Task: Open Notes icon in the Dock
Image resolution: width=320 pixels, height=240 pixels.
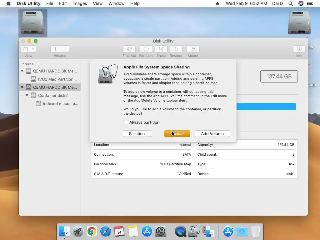Action: 133,231
